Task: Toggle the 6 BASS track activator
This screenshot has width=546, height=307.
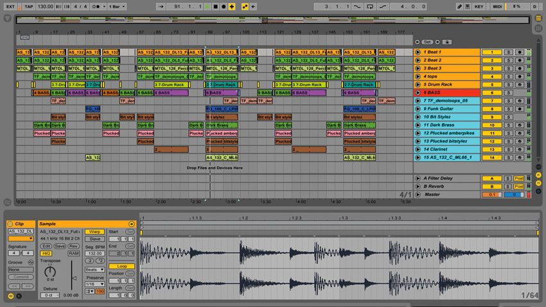Action: tap(491, 92)
